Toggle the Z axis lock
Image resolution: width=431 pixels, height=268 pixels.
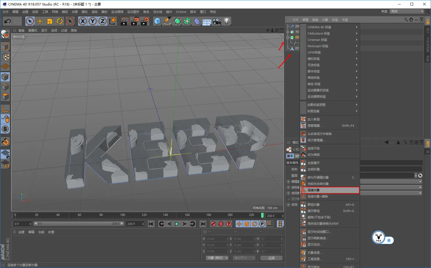[x=103, y=21]
